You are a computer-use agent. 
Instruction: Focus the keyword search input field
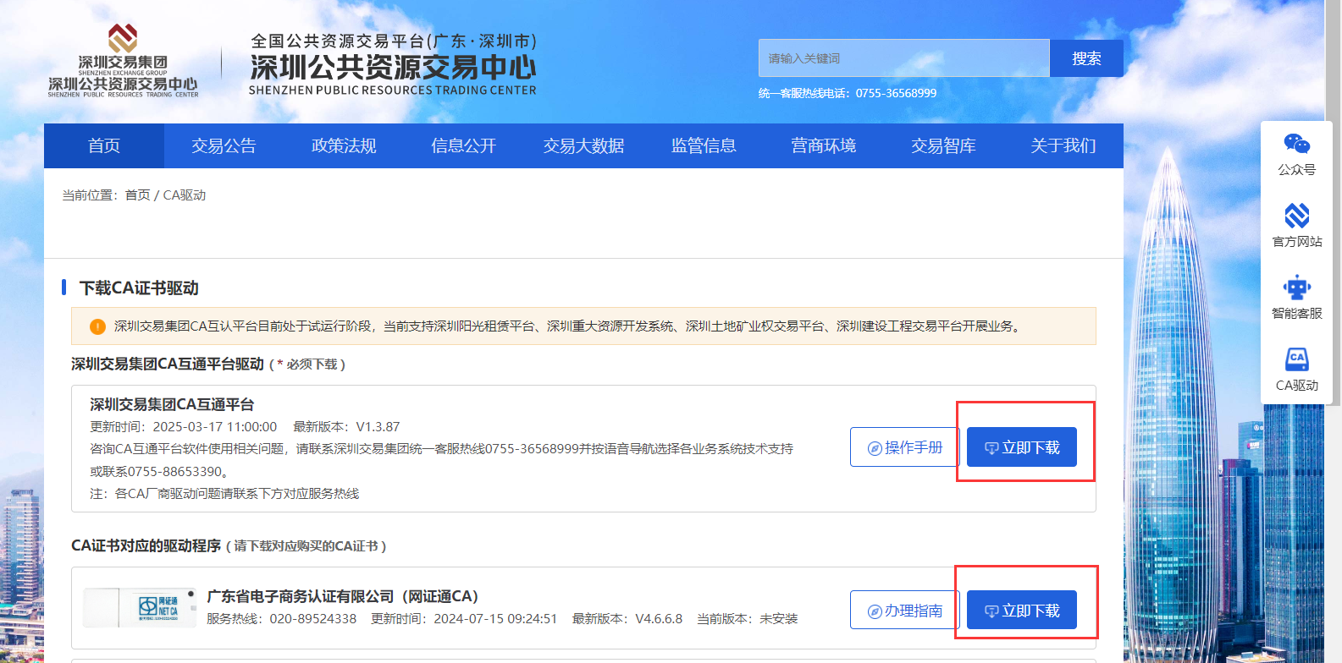tap(903, 58)
